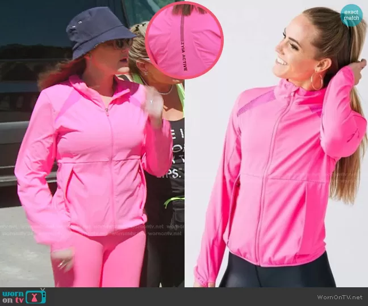Click the product jacket's elastic hem
368x306 pixels.
click(267, 260)
